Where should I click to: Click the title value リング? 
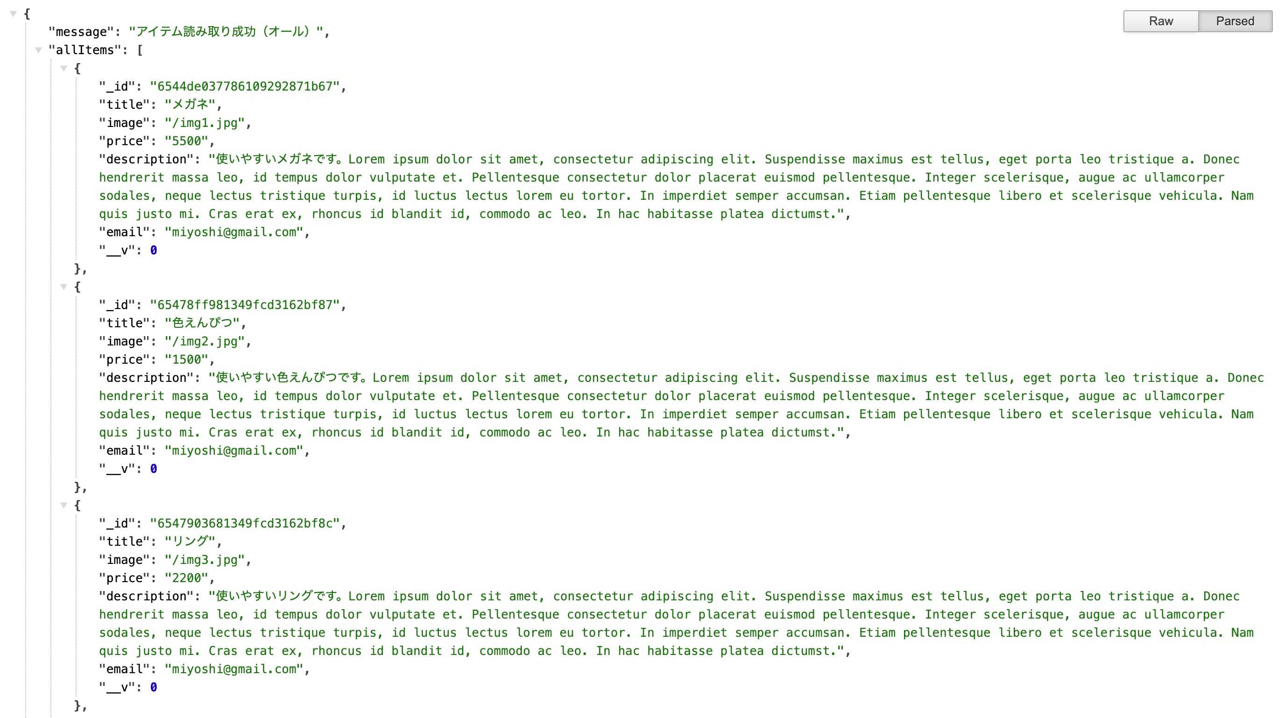191,542
